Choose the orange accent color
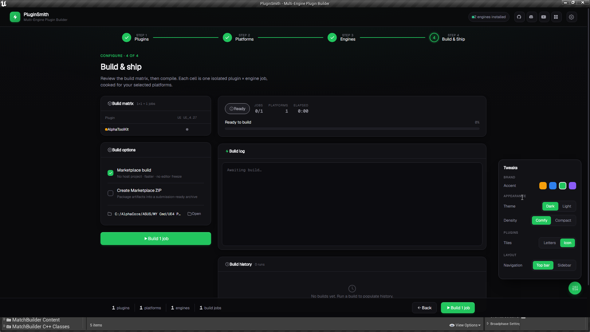Screen dimensions: 590x332 (543, 186)
